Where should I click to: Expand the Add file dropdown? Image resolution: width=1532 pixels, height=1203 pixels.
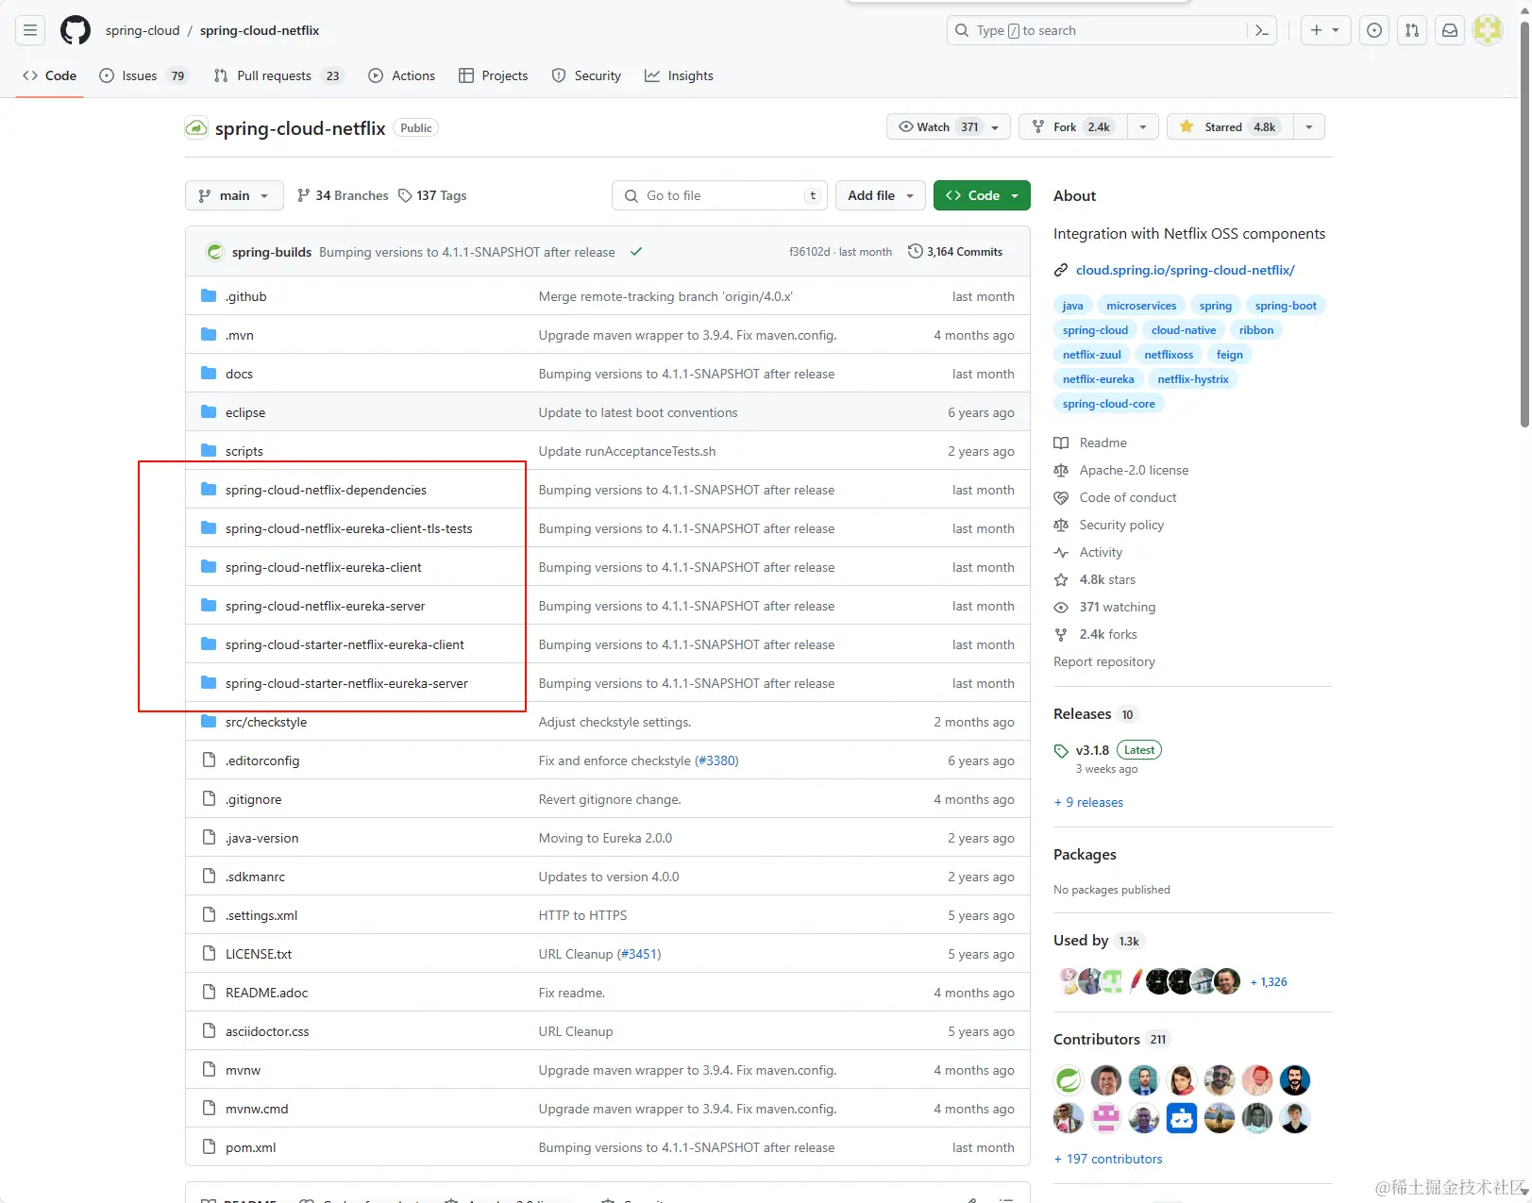881,195
